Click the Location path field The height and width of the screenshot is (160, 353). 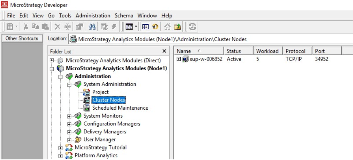(211, 39)
